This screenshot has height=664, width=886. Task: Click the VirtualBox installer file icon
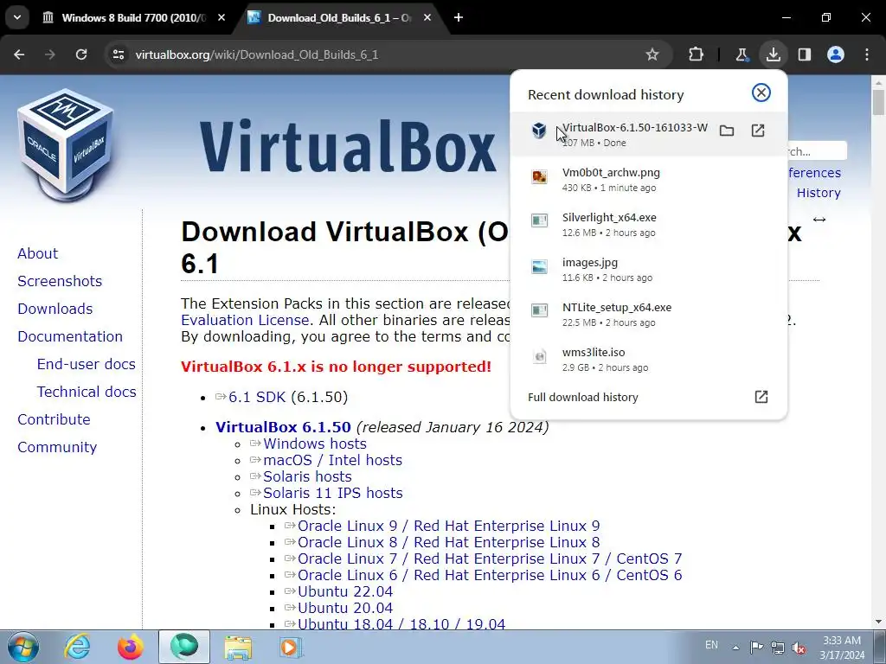point(539,131)
